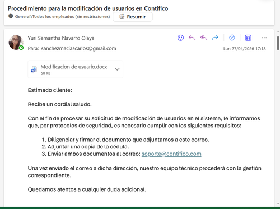Viewport: 280px width, 209px height.
Task: Click the line 'Adjuntar una copia de la cédula.'
Action: point(88,147)
